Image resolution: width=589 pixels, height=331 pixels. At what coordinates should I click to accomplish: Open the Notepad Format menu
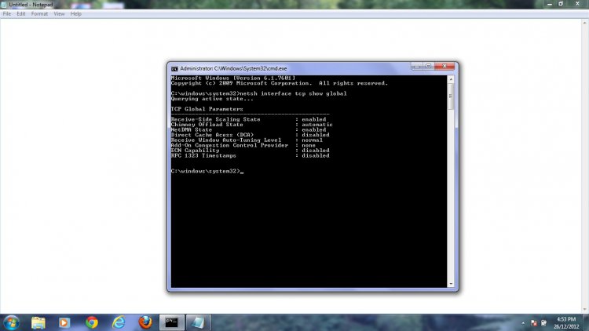39,14
